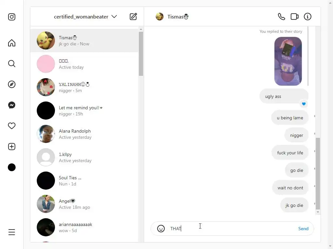The height and width of the screenshot is (249, 333).
Task: Open the Search magnifier in sidebar
Action: tap(12, 64)
